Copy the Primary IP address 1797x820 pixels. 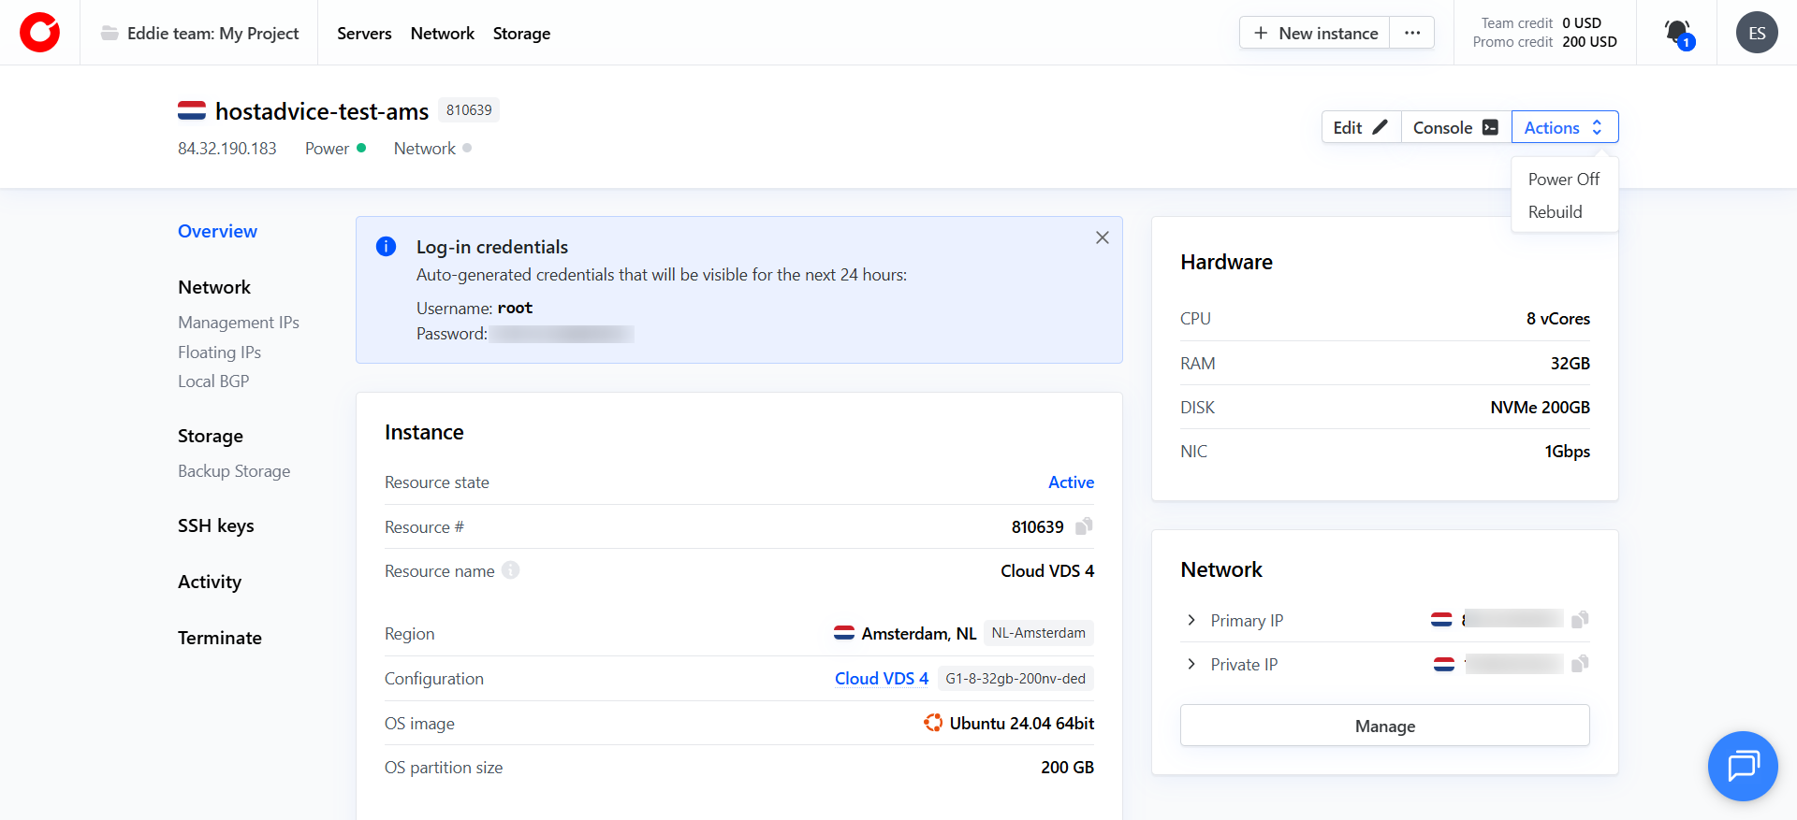(1580, 619)
